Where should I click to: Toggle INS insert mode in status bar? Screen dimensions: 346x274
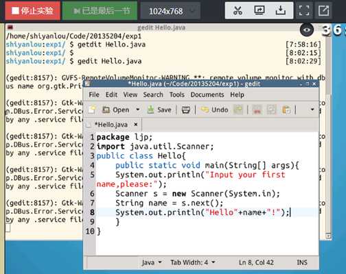[x=302, y=262]
